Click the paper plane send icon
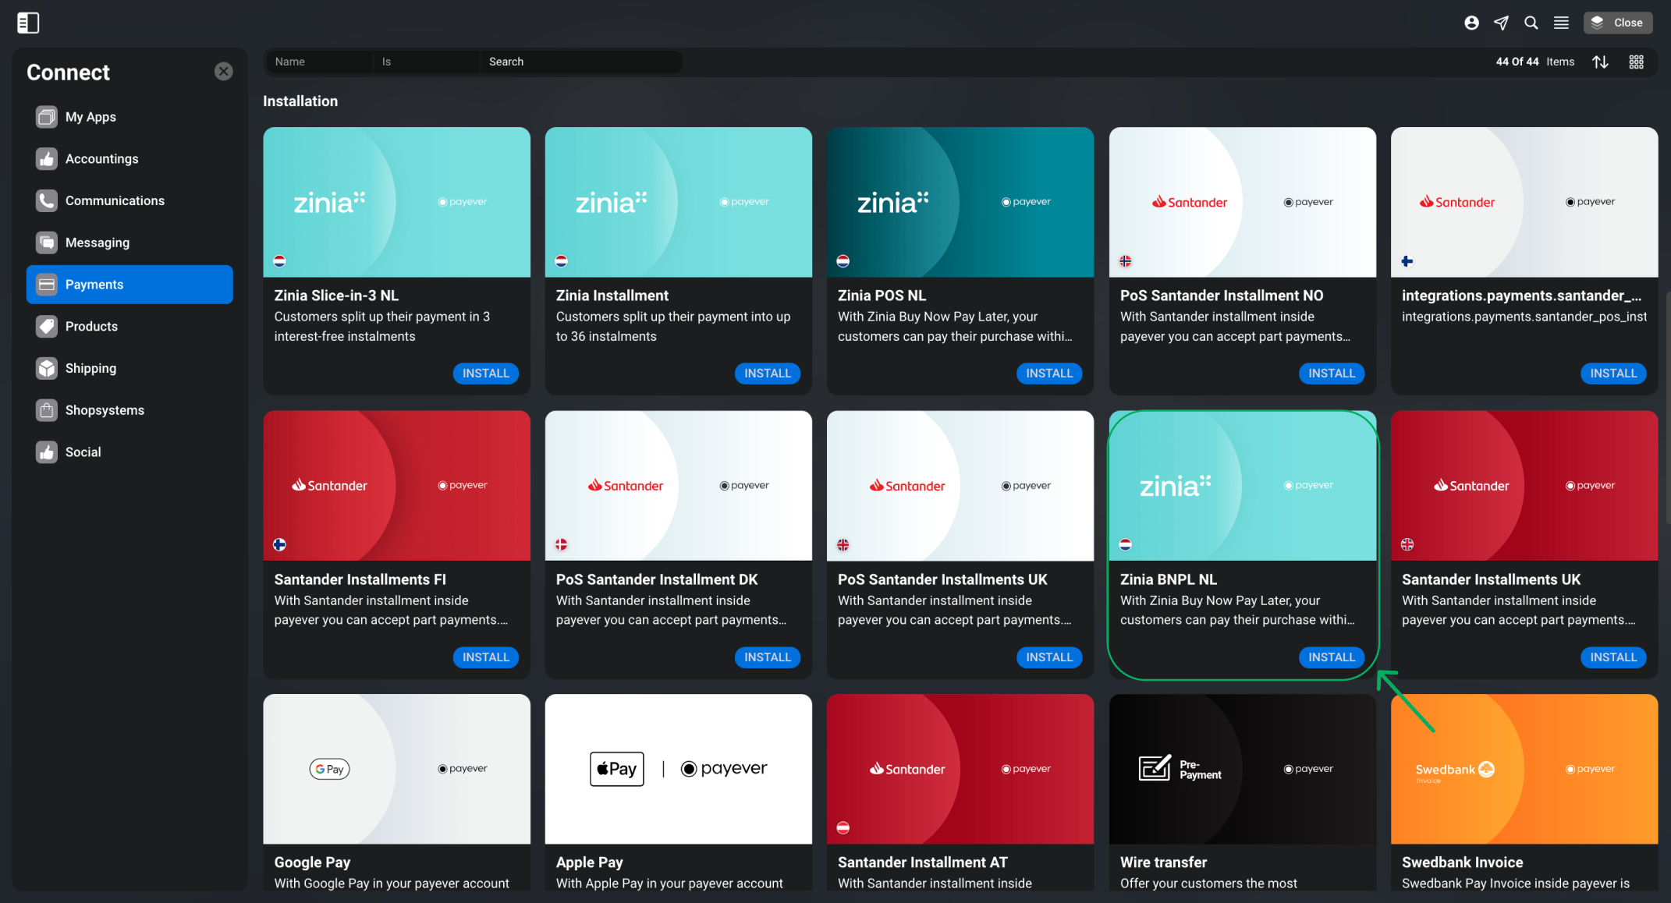 pos(1501,23)
